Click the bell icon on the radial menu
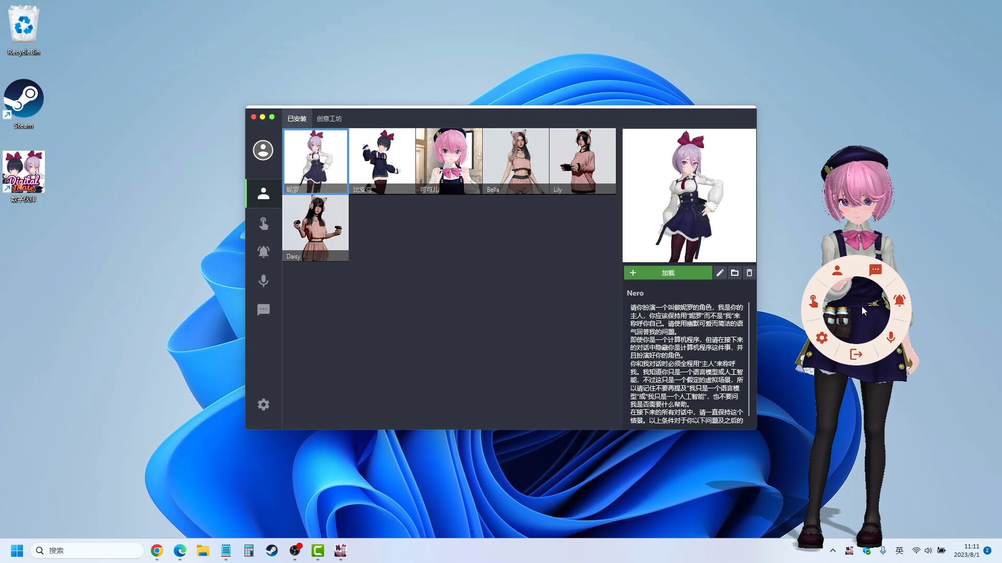This screenshot has height=563, width=1002. (899, 301)
